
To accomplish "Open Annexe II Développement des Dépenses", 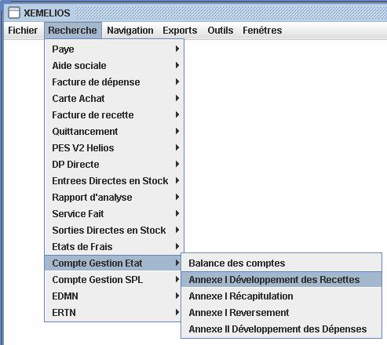I will [281, 329].
